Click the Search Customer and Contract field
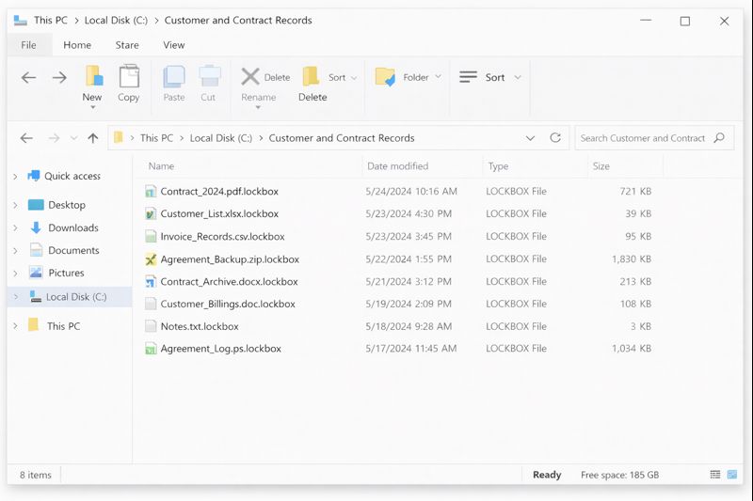The height and width of the screenshot is (501, 753). tap(642, 138)
